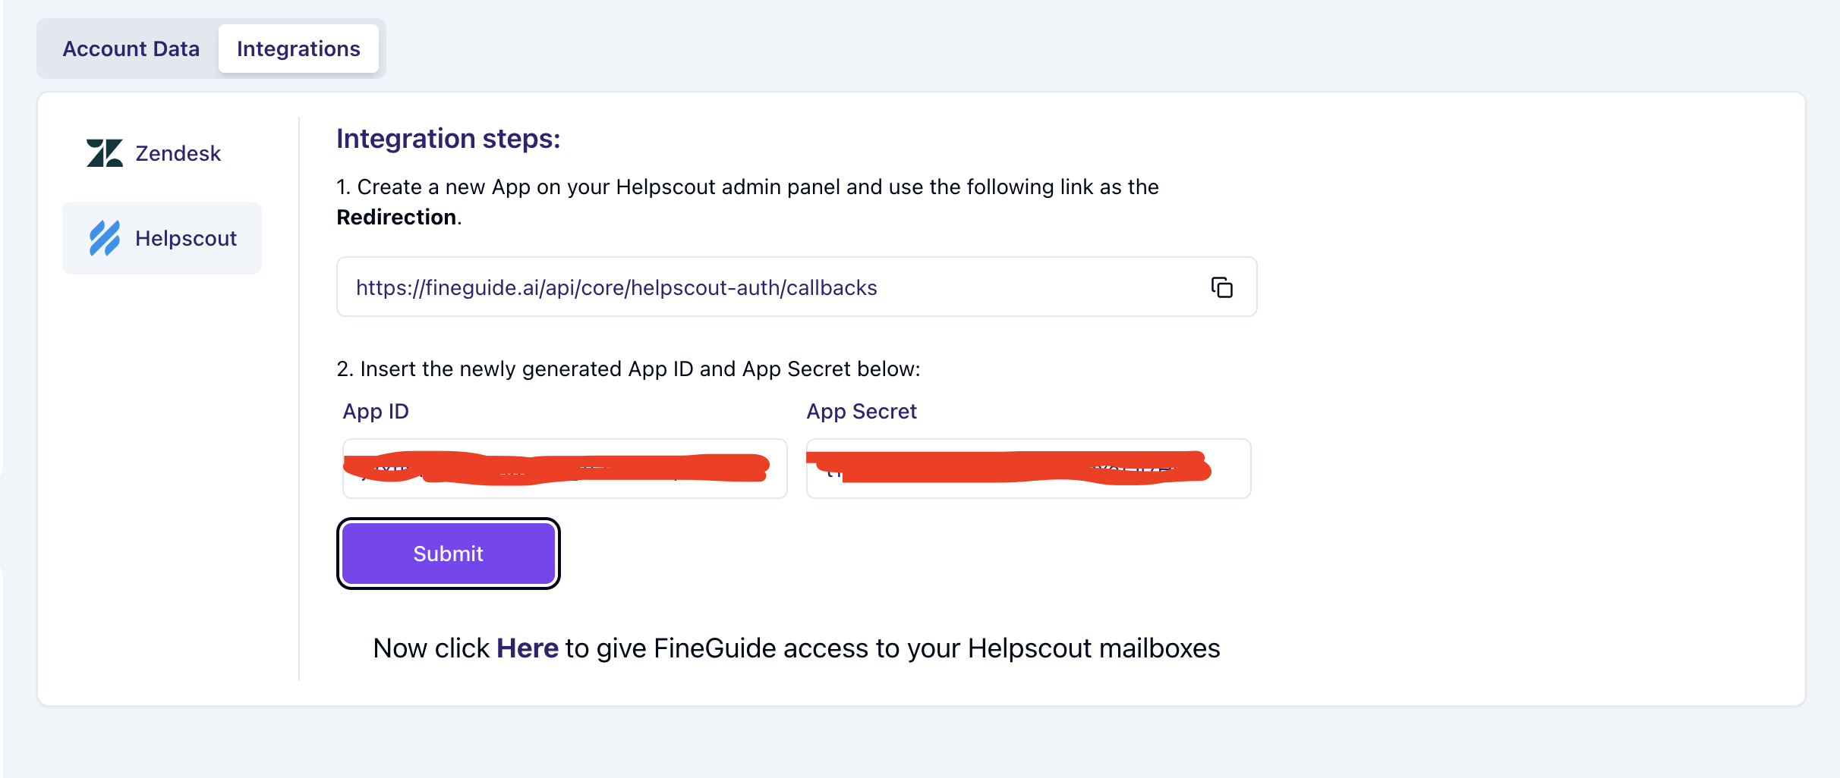
Task: Click the App Secret field label
Action: pos(862,412)
